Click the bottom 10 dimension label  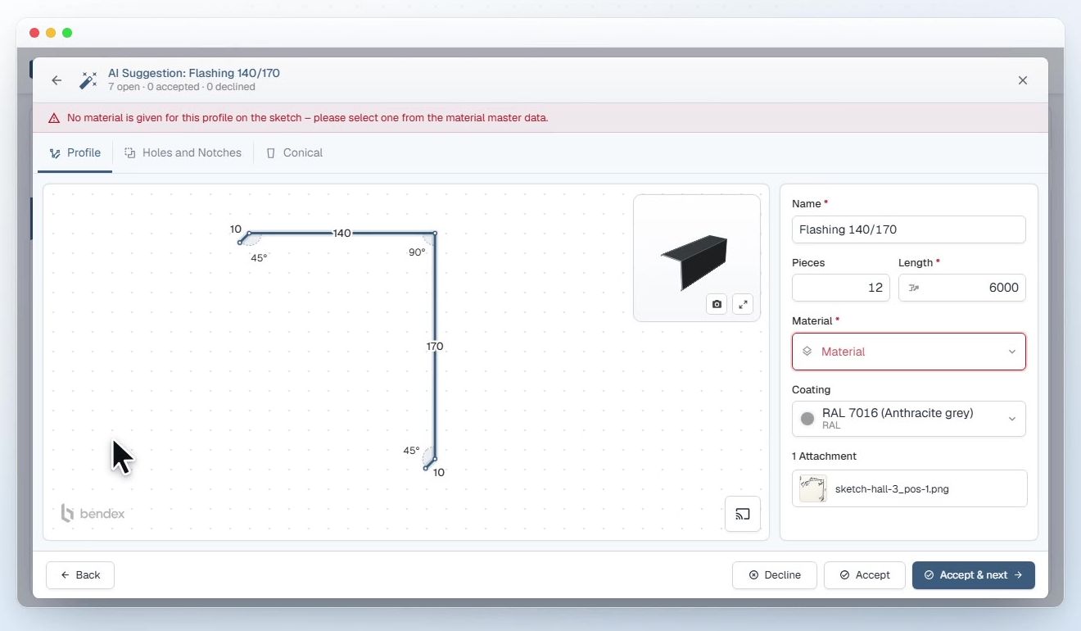439,473
